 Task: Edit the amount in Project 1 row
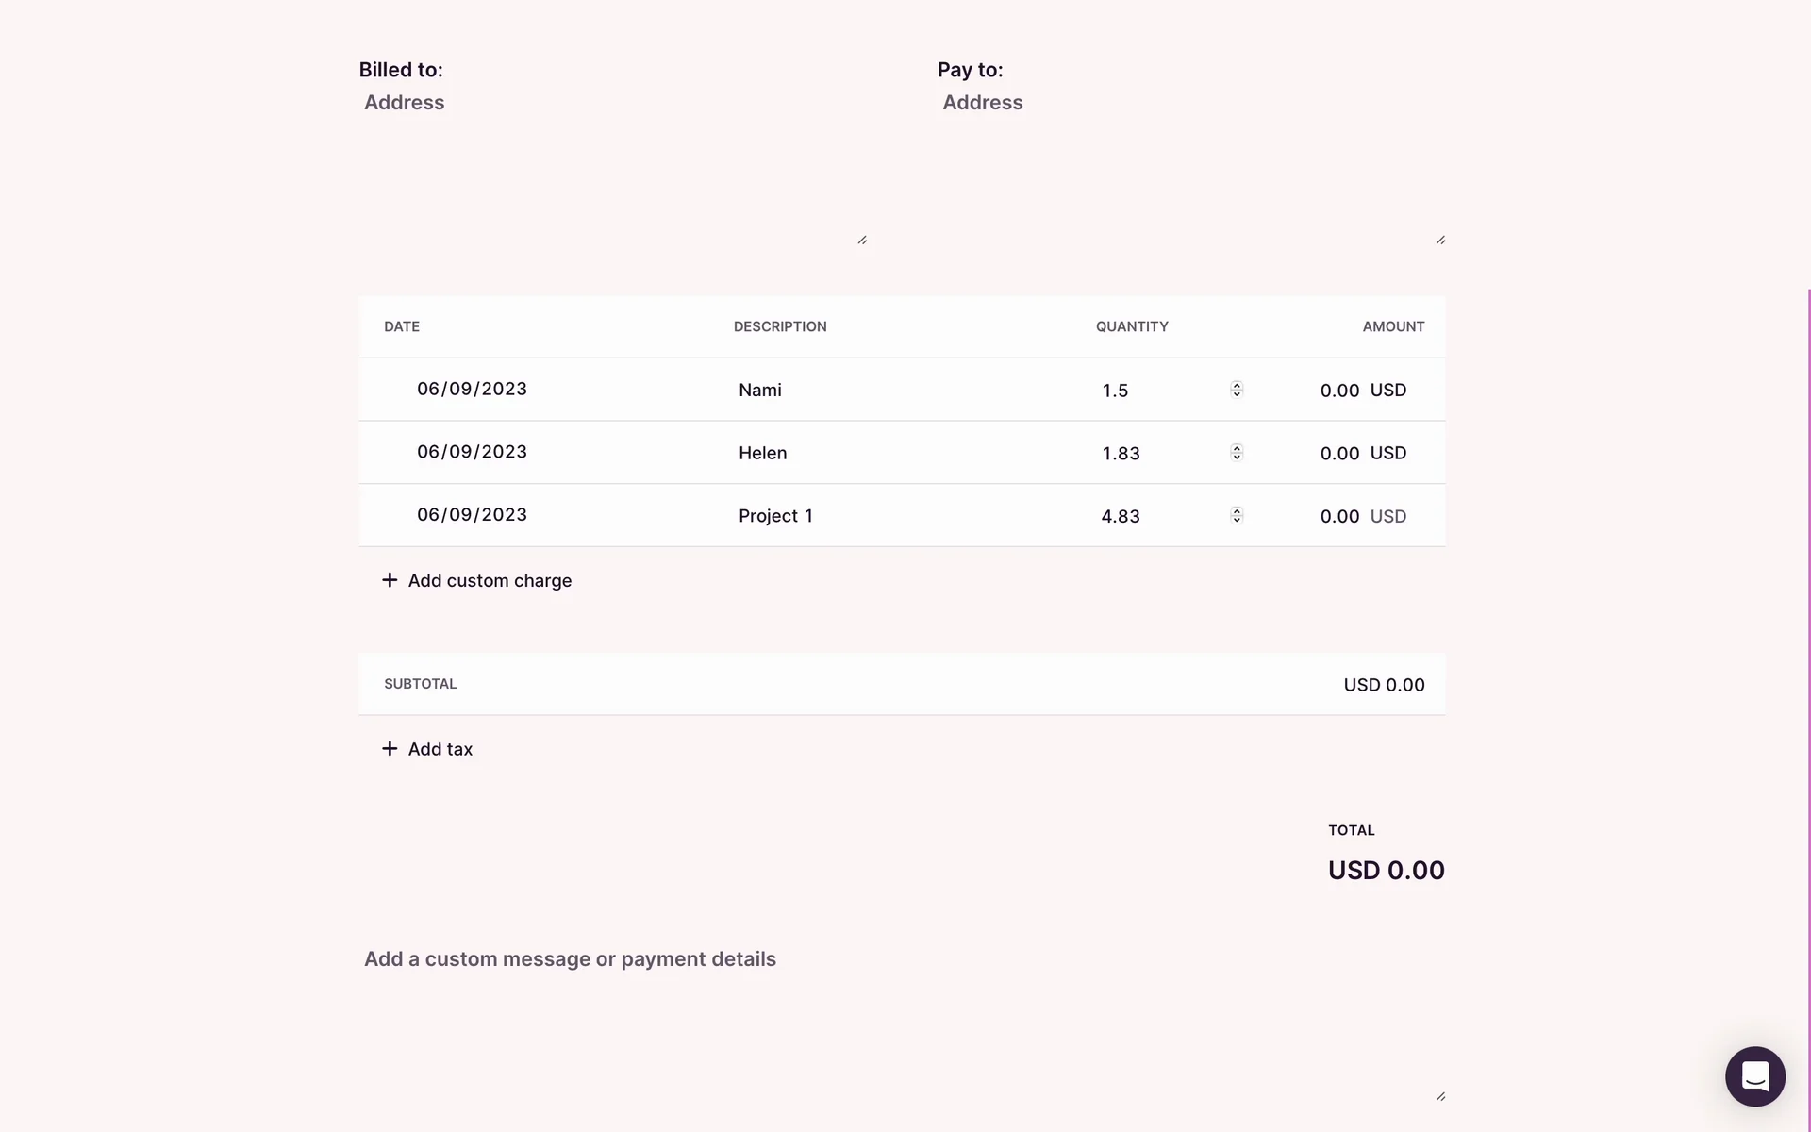coord(1338,517)
